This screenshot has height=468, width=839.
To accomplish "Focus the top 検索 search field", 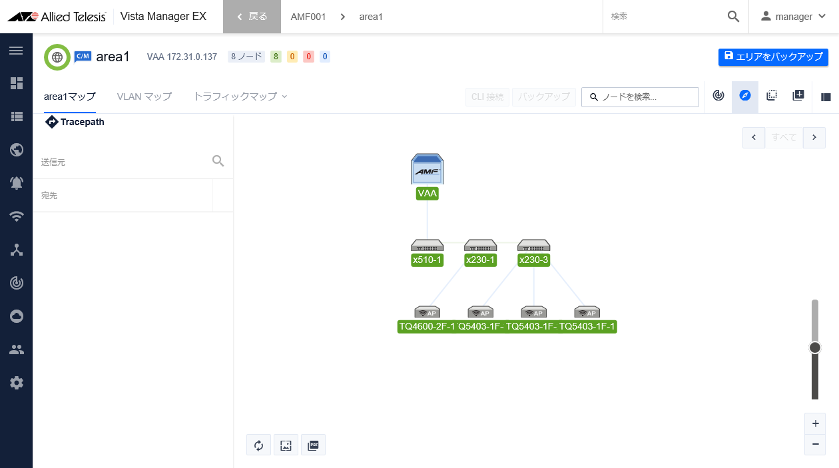I will [666, 17].
